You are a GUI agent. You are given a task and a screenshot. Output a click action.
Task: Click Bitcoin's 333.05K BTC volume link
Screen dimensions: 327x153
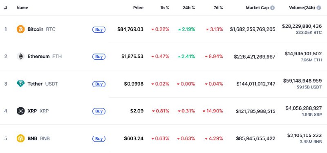pos(309,33)
